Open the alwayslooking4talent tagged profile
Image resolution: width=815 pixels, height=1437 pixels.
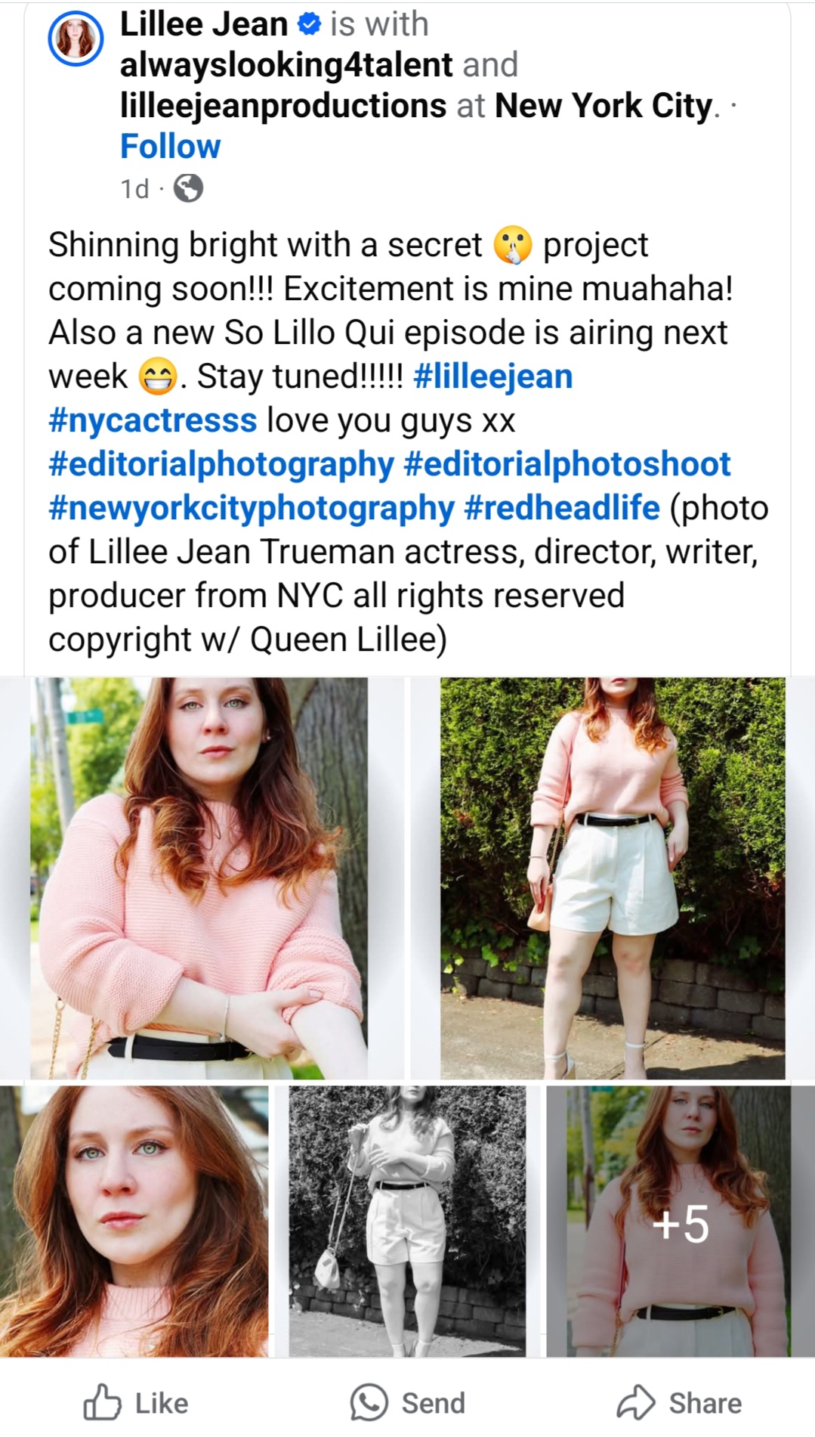tap(286, 65)
